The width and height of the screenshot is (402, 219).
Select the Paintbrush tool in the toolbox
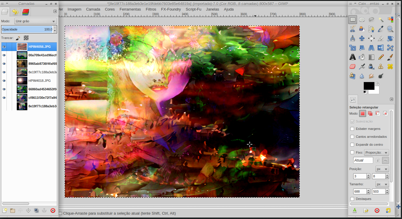(390, 57)
